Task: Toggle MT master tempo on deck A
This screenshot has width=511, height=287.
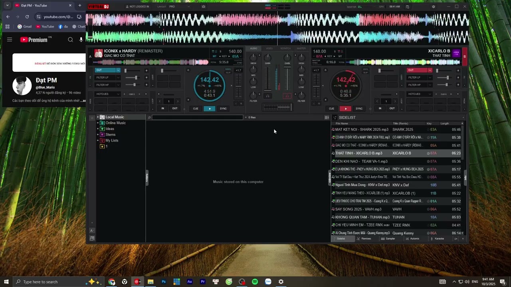Action: (x=215, y=56)
